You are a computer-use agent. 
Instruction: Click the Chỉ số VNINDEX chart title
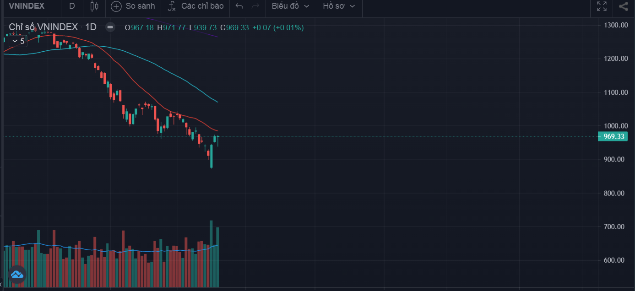pyautogui.click(x=43, y=27)
